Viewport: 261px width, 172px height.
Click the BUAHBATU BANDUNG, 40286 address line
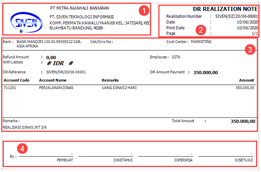(76, 28)
